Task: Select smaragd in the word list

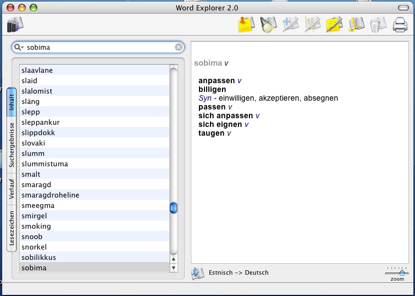Action: (x=94, y=184)
